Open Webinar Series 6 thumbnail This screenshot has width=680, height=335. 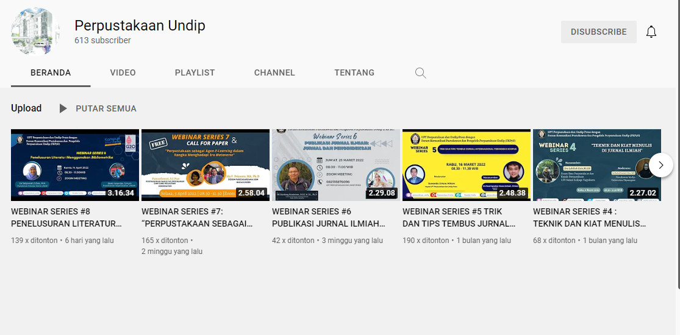[x=336, y=165]
